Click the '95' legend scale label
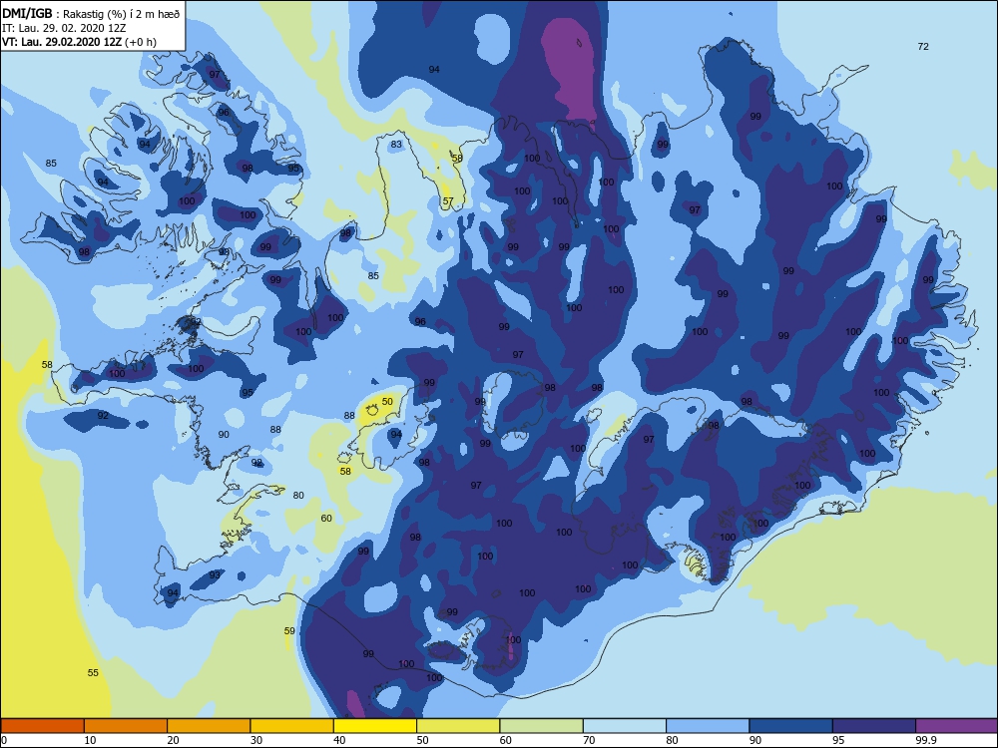The image size is (998, 748). click(838, 740)
